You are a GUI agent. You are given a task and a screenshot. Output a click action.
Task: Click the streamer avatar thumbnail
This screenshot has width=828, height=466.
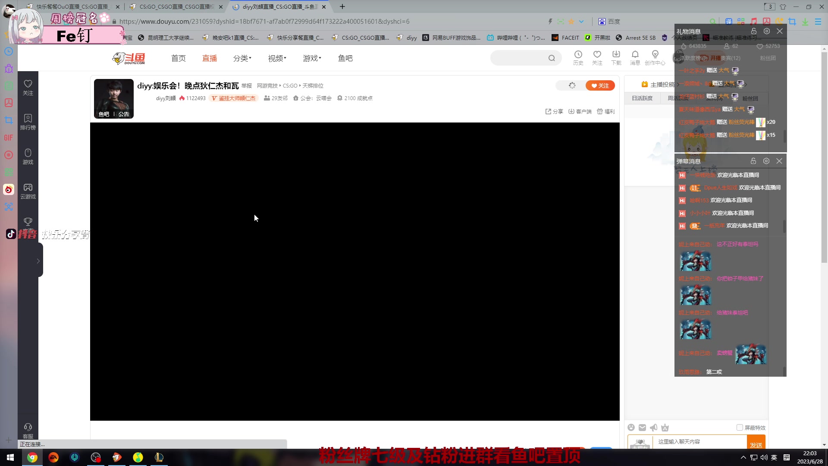pos(114,99)
